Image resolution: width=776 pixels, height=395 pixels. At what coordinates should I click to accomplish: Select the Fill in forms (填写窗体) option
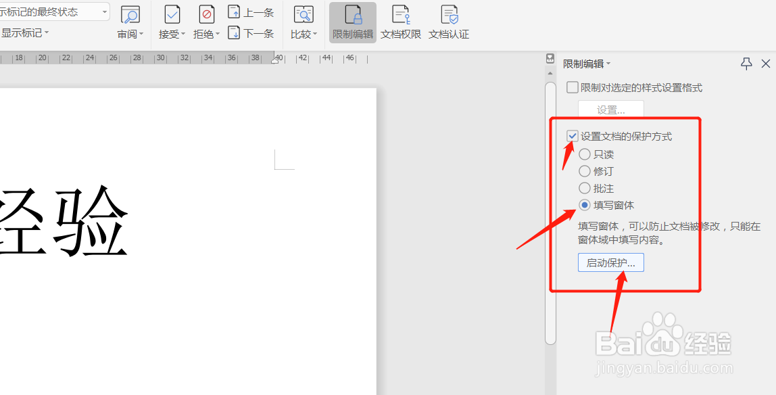585,205
